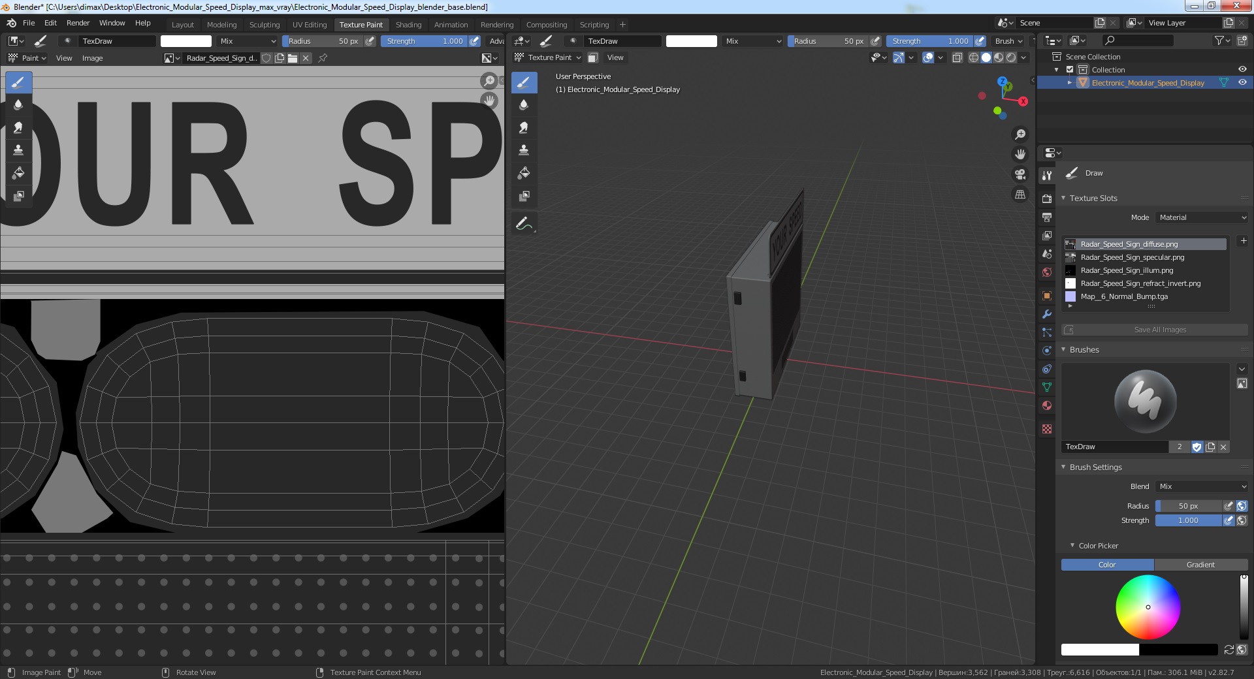The width and height of the screenshot is (1254, 679).
Task: Toggle X-ray view in viewport header
Action: (957, 58)
